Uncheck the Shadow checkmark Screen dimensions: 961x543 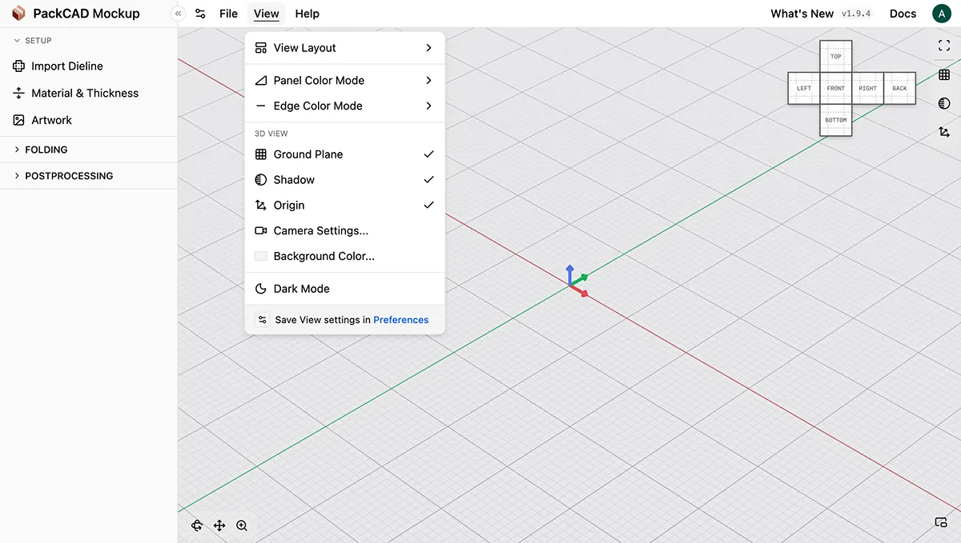pyautogui.click(x=429, y=180)
